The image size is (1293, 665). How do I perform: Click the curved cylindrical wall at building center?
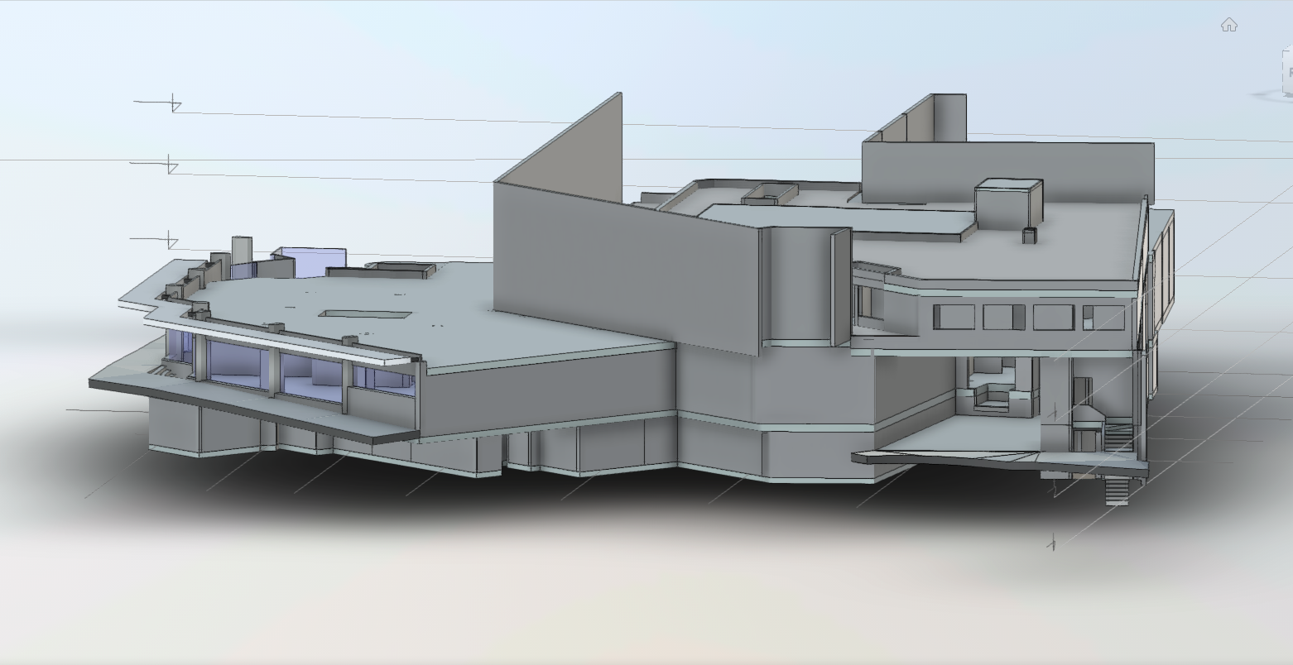796,285
